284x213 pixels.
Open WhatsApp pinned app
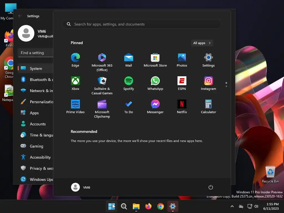coord(155,83)
